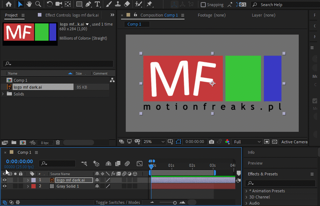Show hidden panel tabs with double chevron
This screenshot has height=206, width=320.
pos(112,15)
